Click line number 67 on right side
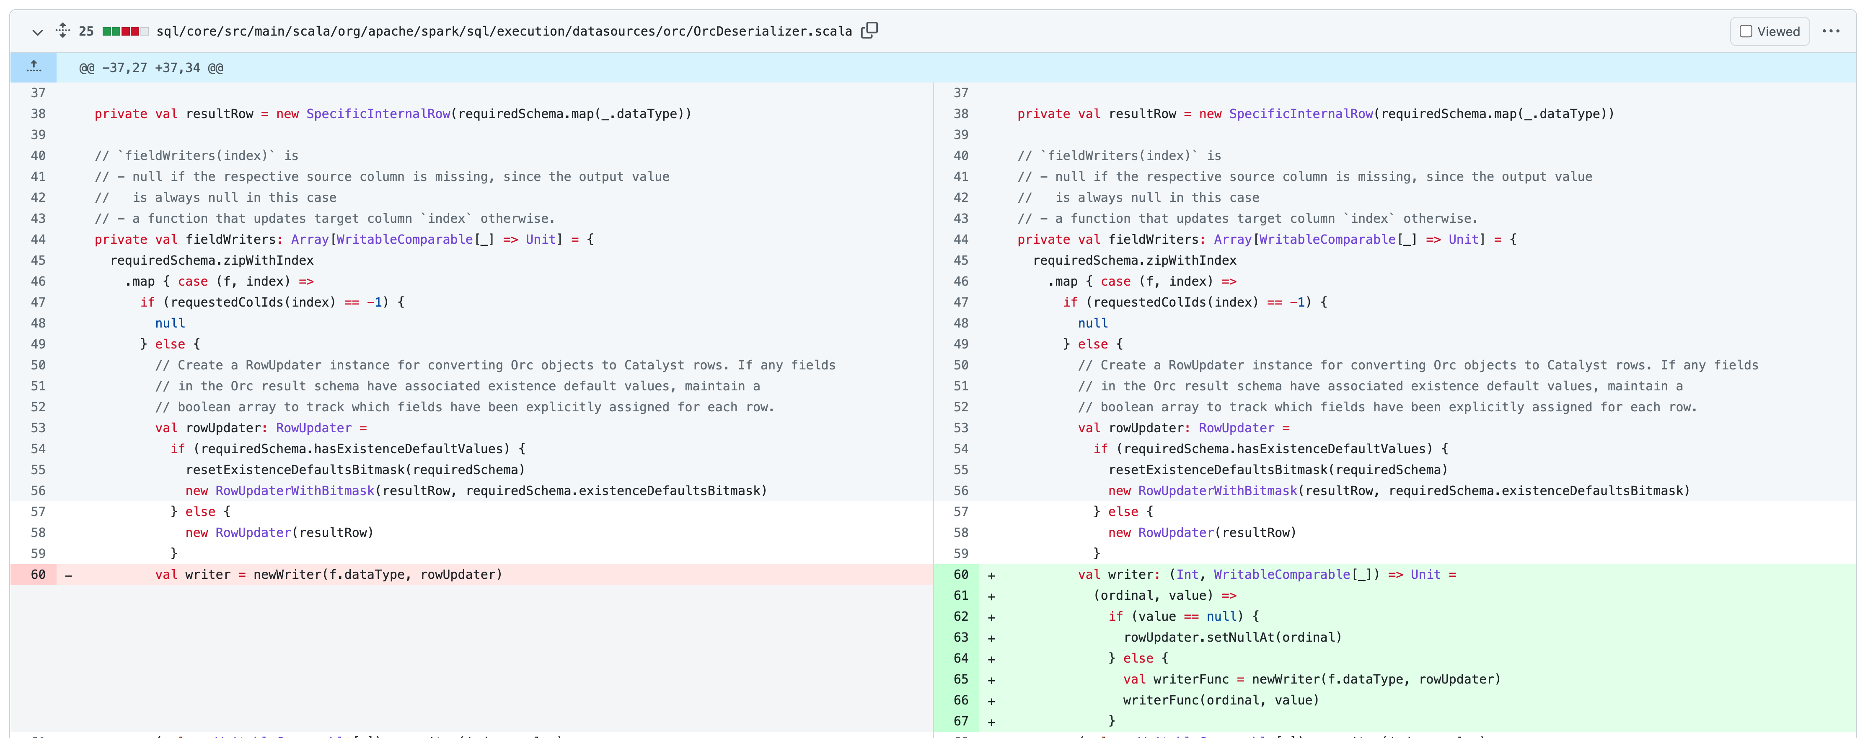This screenshot has width=1873, height=738. click(x=960, y=721)
